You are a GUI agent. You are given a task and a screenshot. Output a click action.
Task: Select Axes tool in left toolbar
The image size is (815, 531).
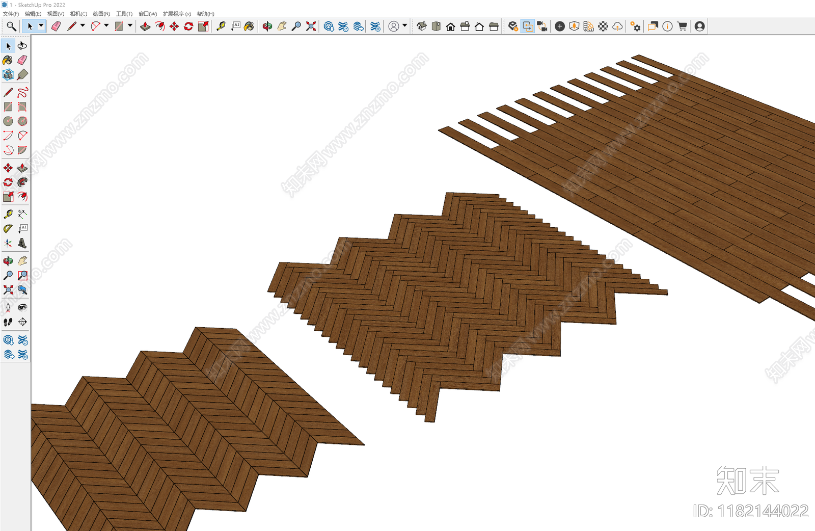8,243
